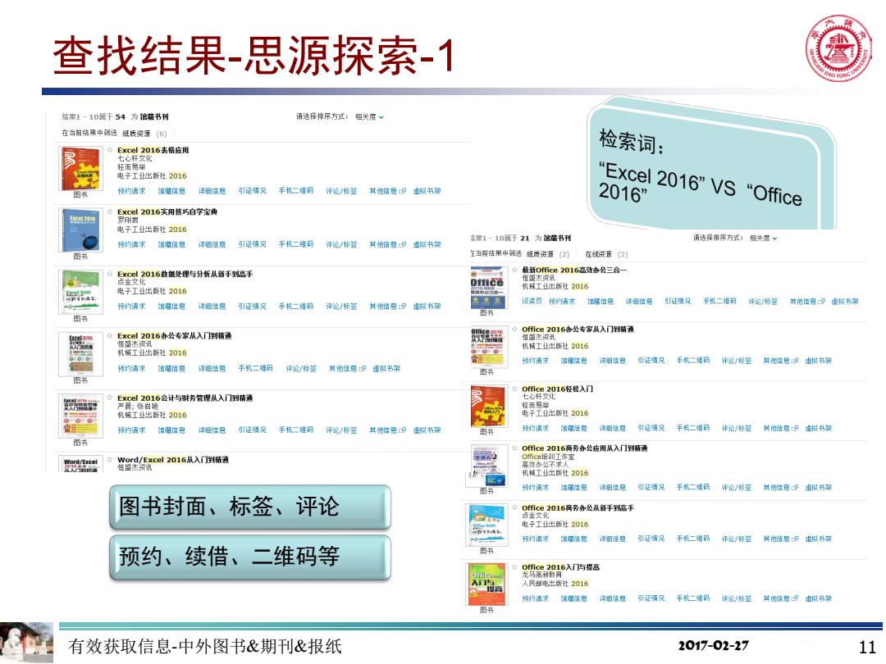The image size is (886, 664).
Task: Filter the 21-results list by 在线资源 (2)
Action: (606, 254)
